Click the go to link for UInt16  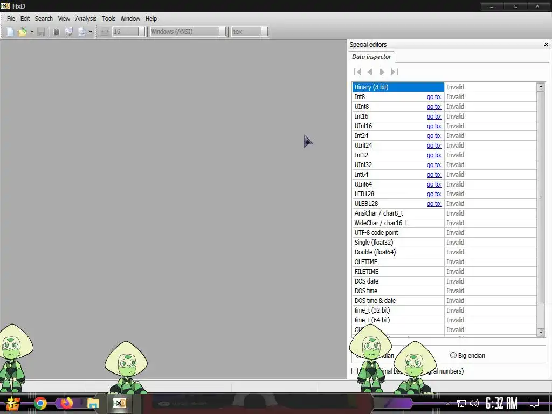(434, 126)
